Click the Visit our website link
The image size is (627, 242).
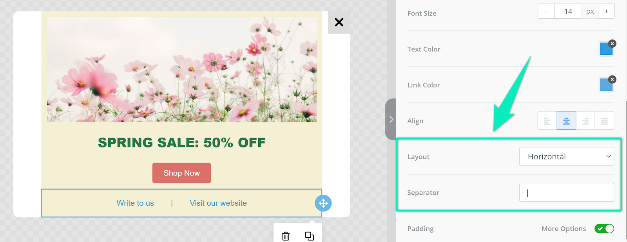point(218,203)
